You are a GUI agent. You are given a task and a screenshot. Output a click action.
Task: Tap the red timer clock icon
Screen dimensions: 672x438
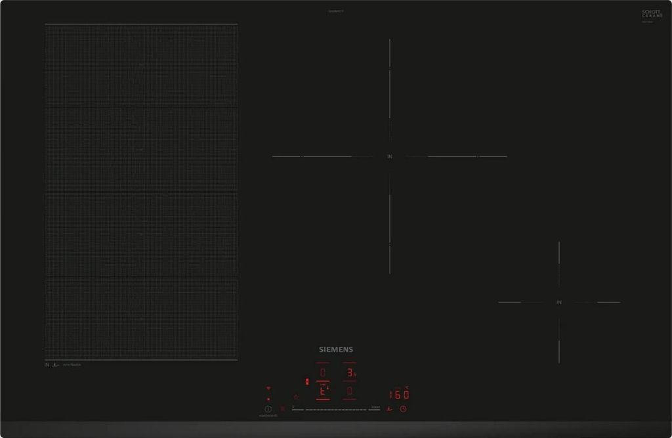[403, 409]
